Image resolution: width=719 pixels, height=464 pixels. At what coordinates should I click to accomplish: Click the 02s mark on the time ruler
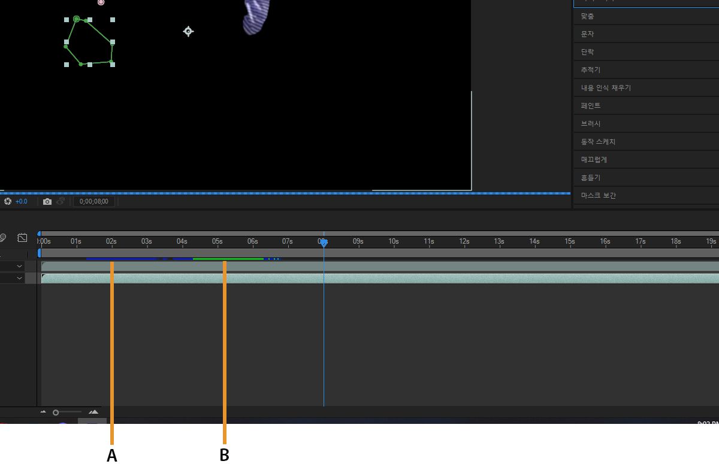click(x=111, y=241)
